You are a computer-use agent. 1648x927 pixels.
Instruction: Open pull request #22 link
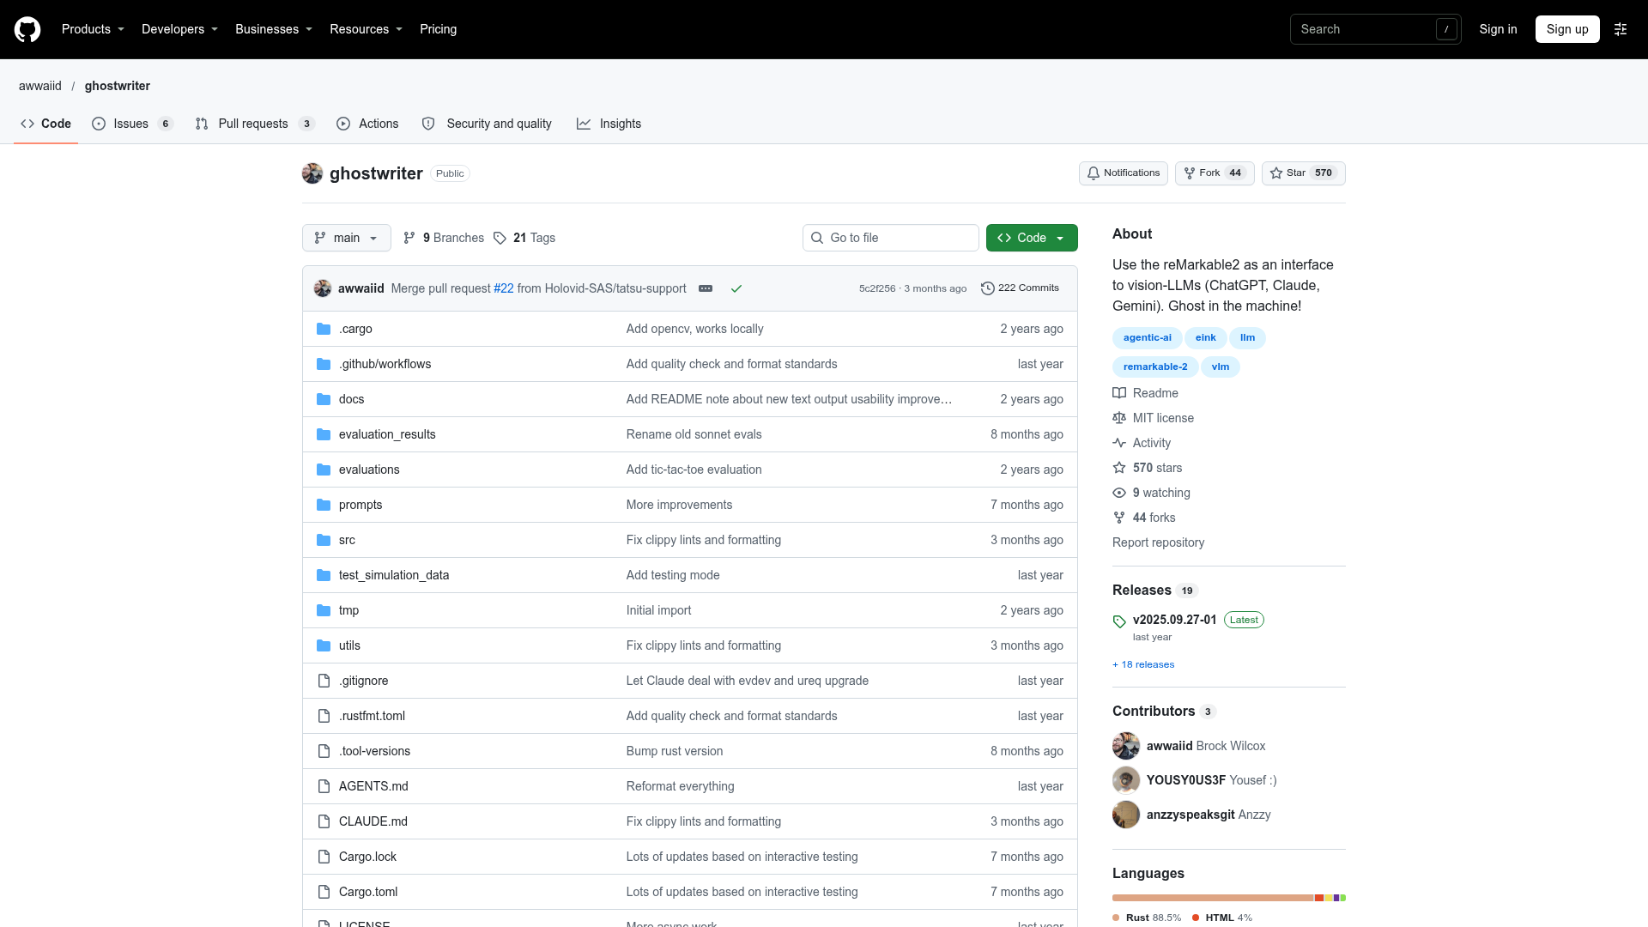504,288
